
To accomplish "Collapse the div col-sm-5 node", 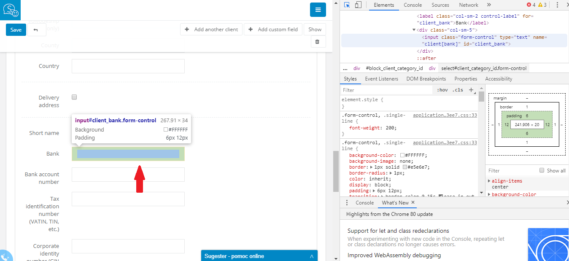I will (414, 30).
